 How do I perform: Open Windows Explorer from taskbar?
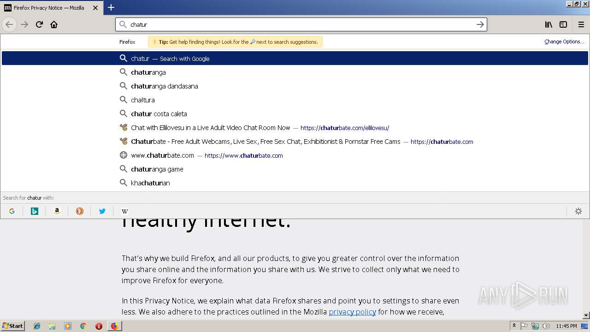click(52, 326)
